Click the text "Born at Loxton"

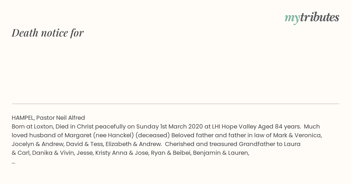[32, 126]
